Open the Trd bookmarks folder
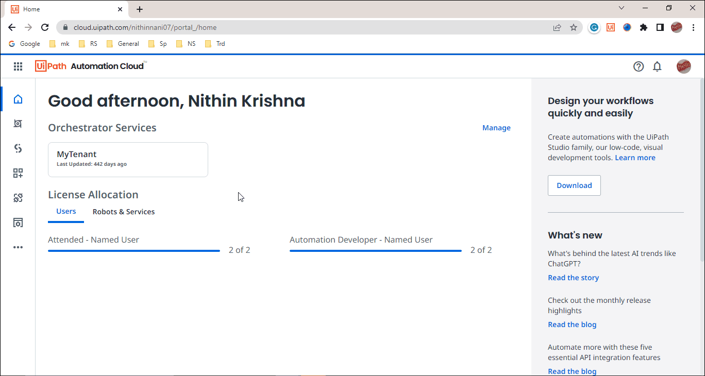Screen dimensions: 705x376 (215, 44)
